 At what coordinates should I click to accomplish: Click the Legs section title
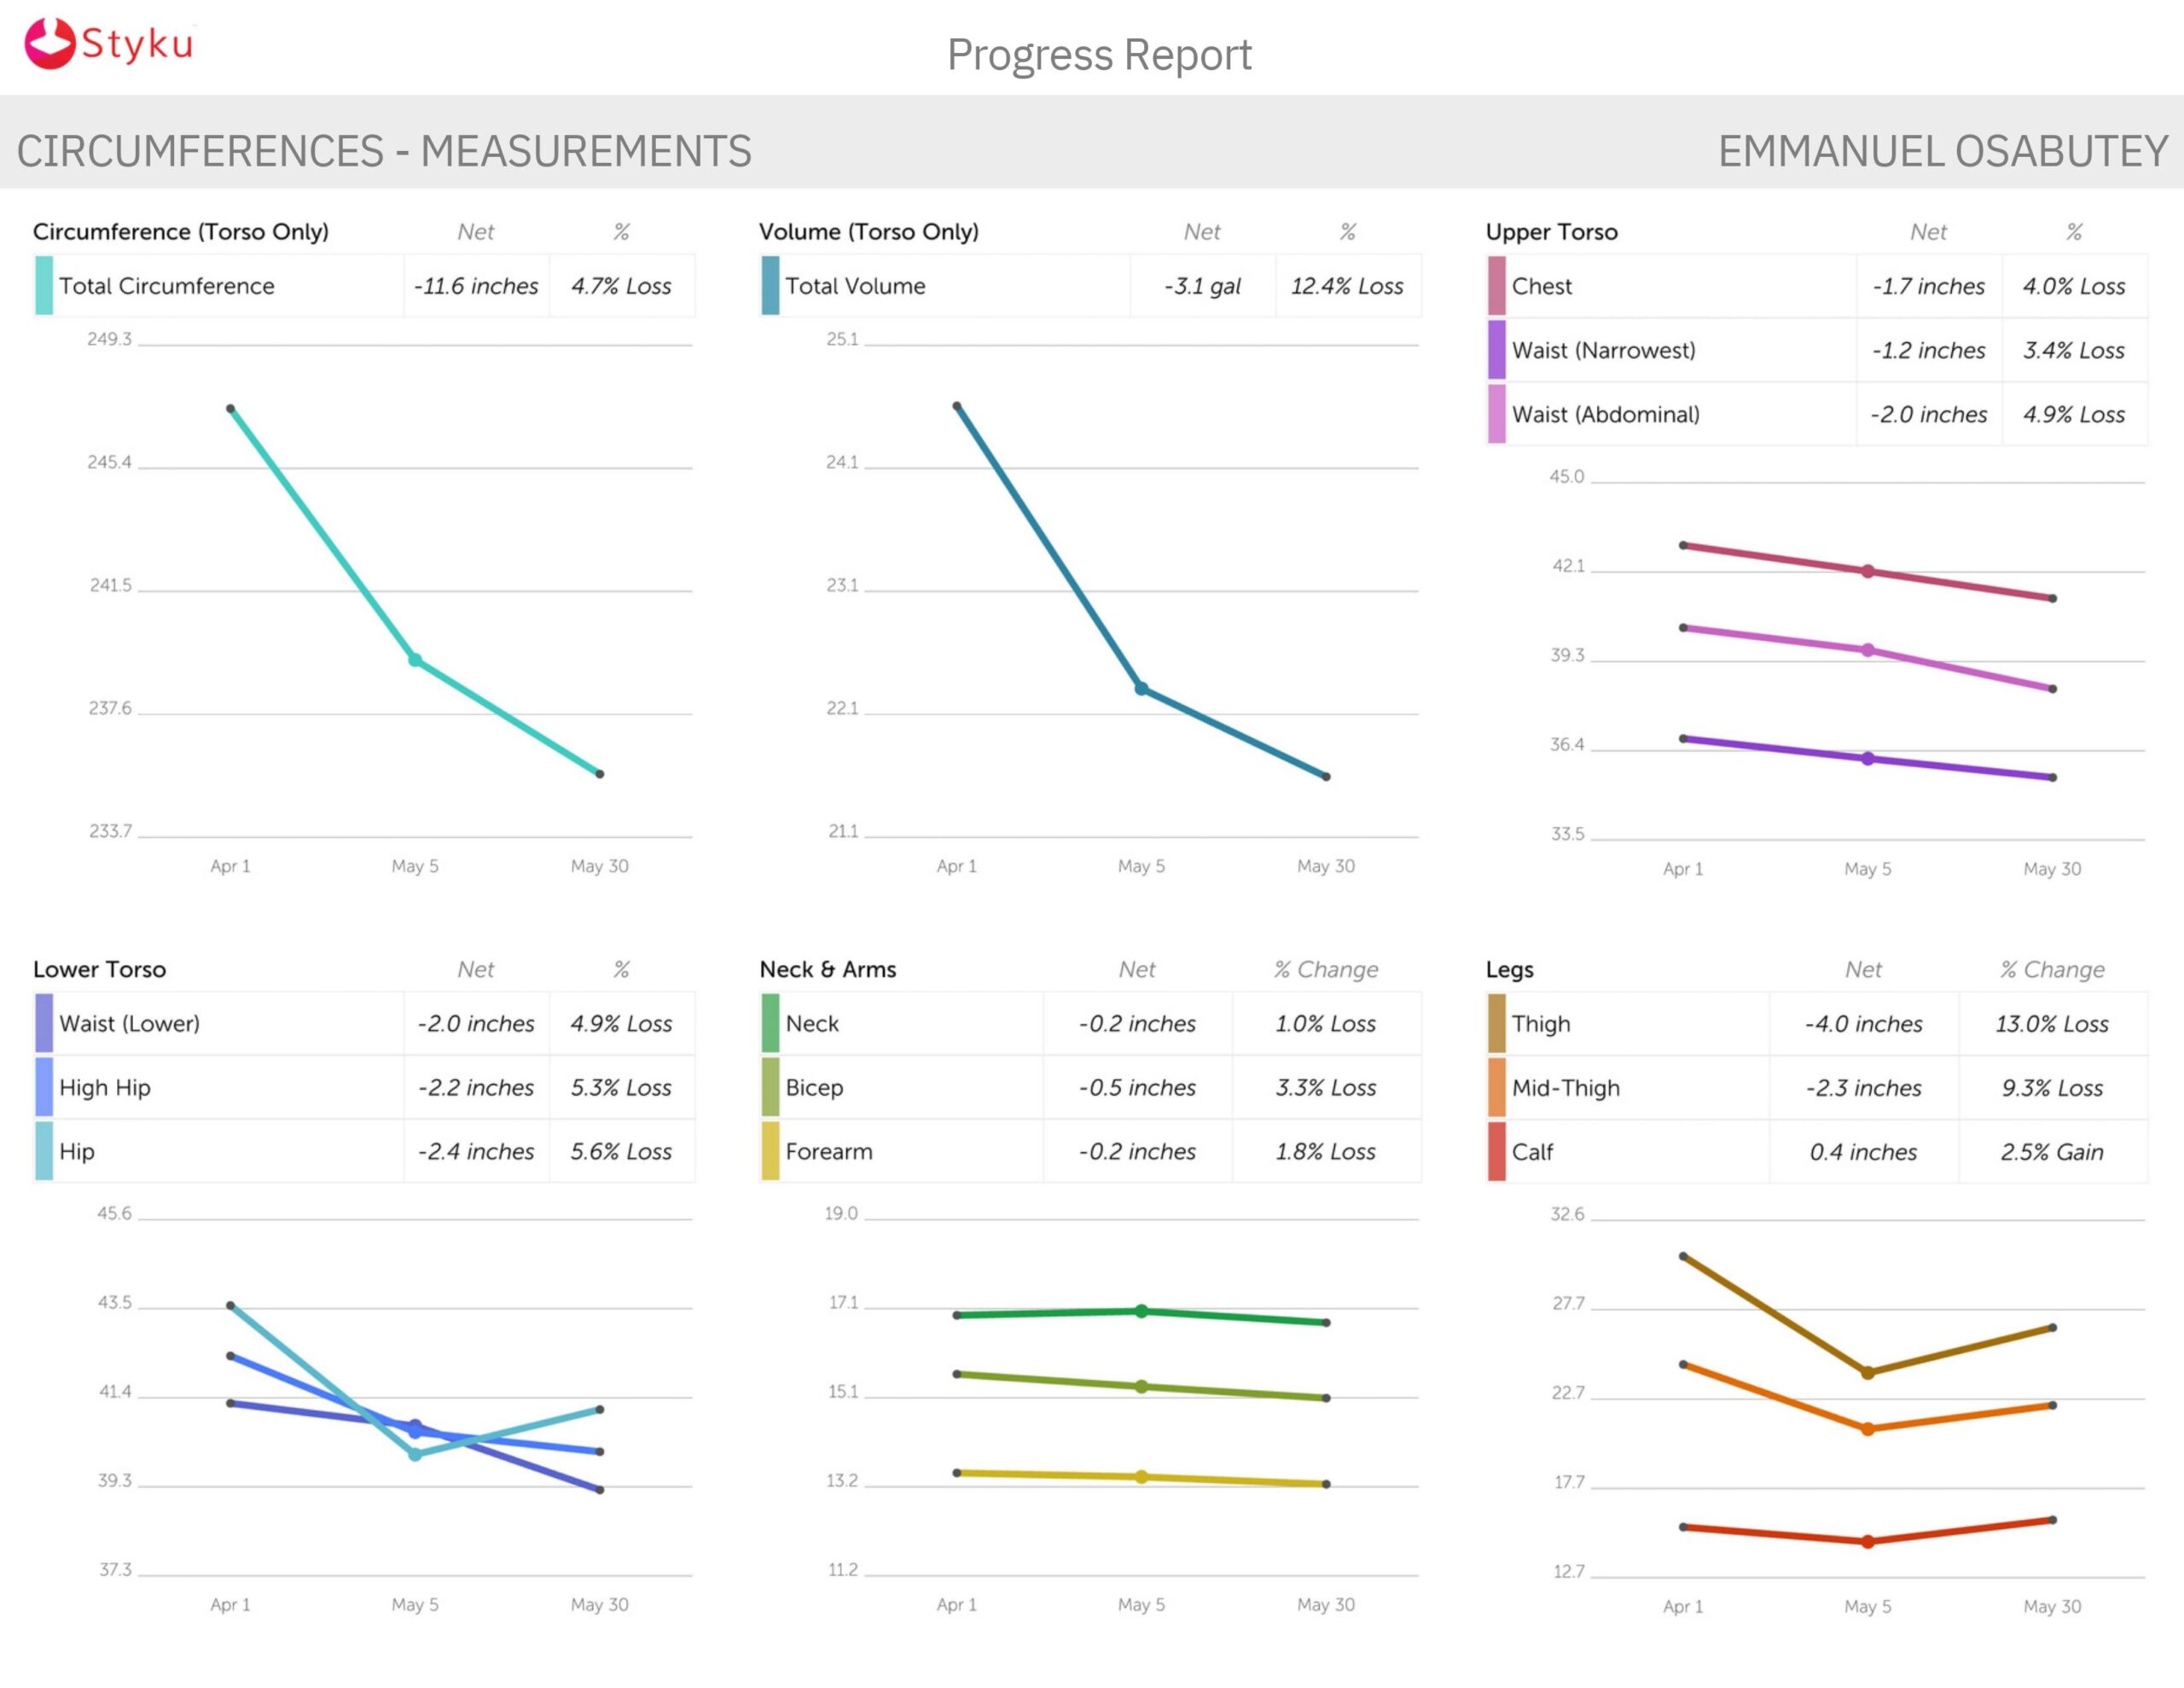pyautogui.click(x=1509, y=969)
